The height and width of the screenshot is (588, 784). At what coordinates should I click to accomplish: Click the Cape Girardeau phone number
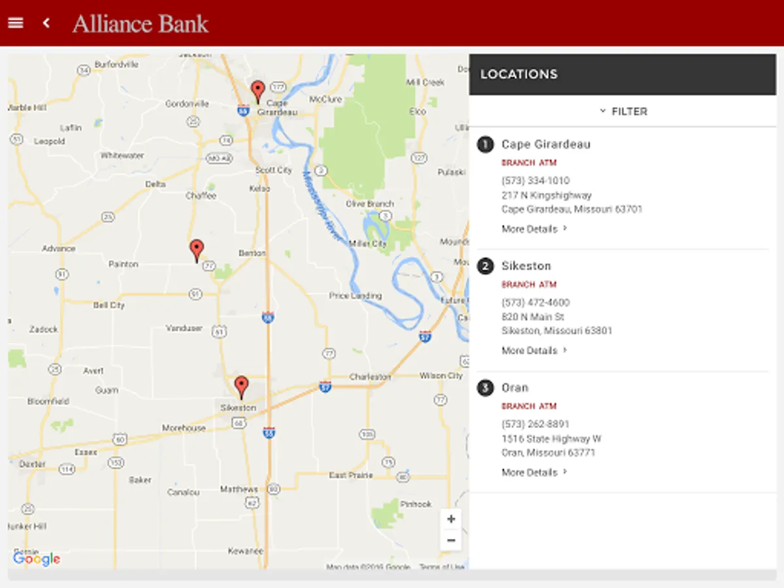pos(534,180)
